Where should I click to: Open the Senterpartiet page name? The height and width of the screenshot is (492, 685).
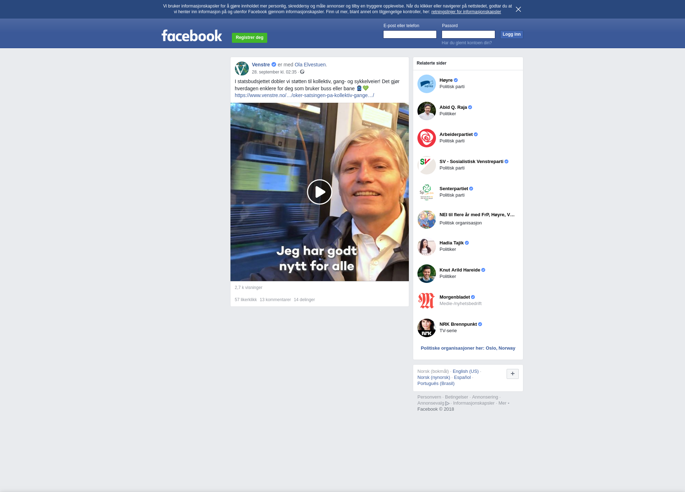[x=454, y=189]
